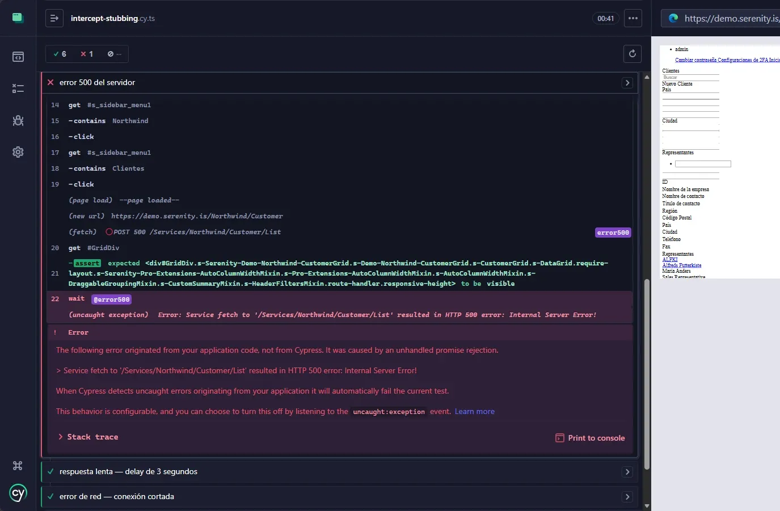Click the failed tests count 1

pos(87,54)
